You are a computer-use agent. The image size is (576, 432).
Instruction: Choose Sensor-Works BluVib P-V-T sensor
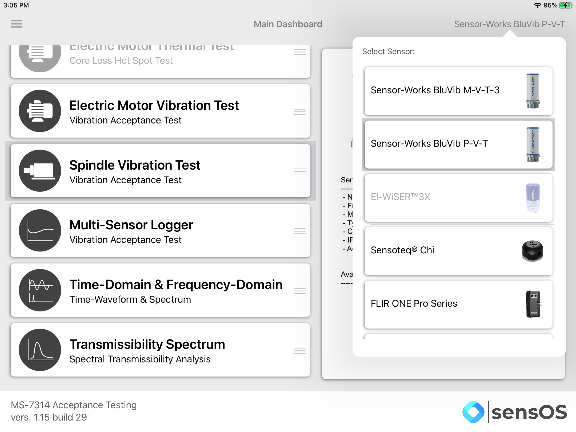click(458, 144)
